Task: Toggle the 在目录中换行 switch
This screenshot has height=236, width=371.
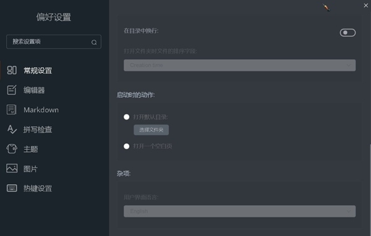Action: coord(348,33)
